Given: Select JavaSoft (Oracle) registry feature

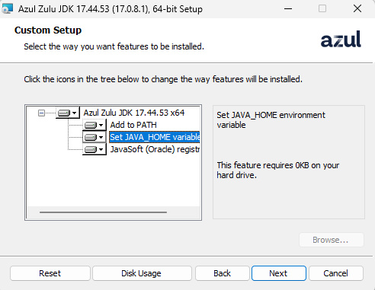Looking at the screenshot, I should click(x=155, y=149).
